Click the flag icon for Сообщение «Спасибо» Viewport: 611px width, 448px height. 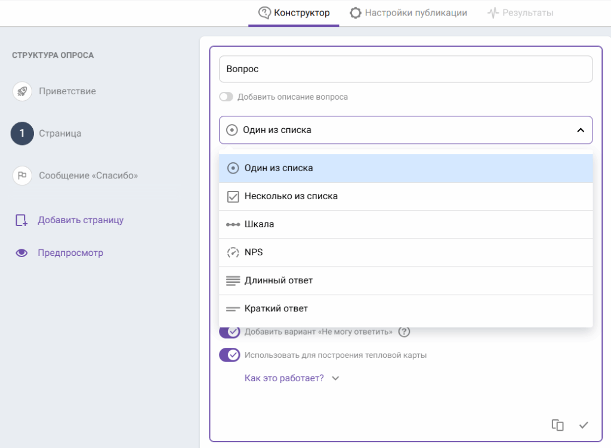pos(22,176)
